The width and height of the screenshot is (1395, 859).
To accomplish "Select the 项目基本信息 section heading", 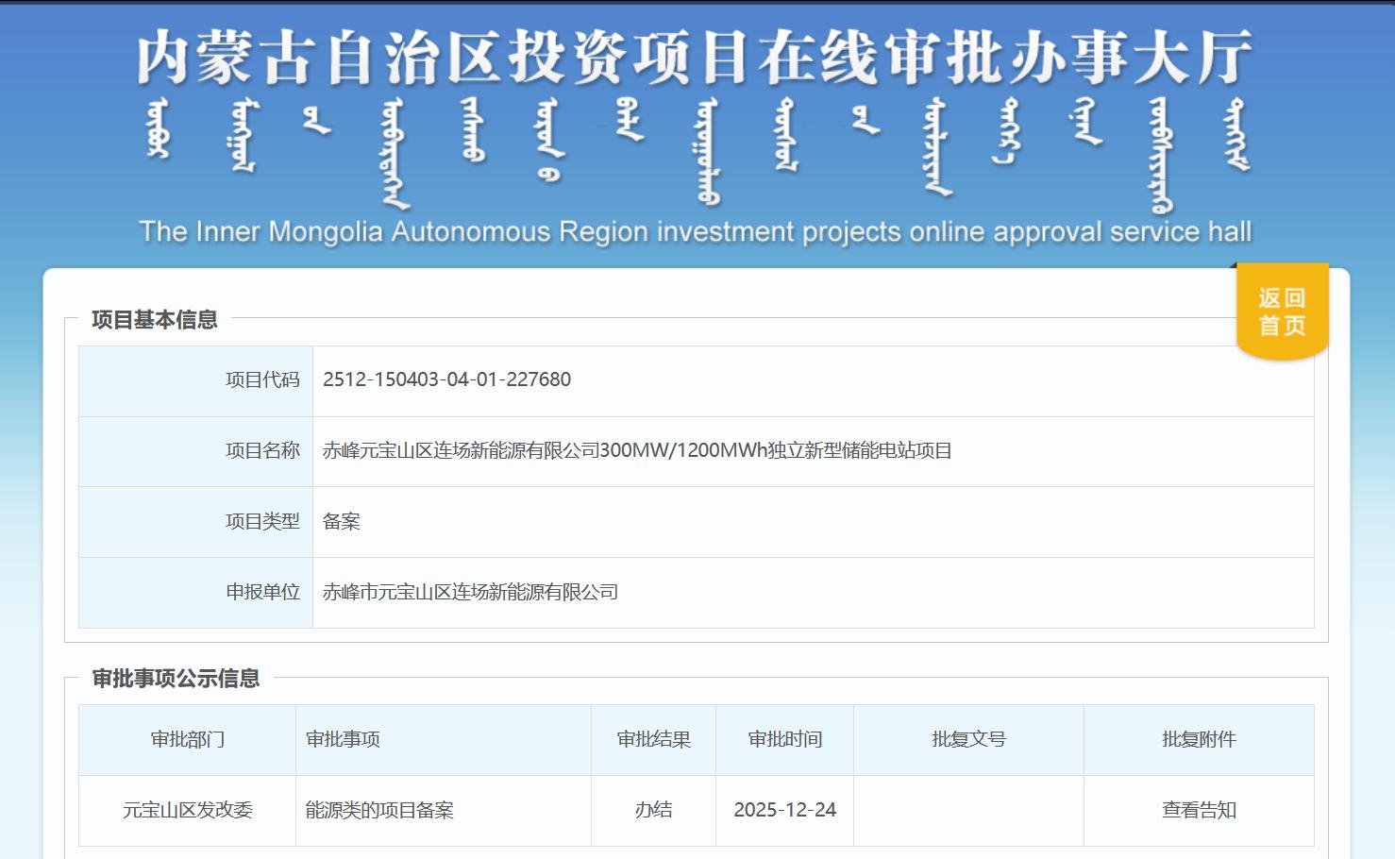I will click(155, 320).
